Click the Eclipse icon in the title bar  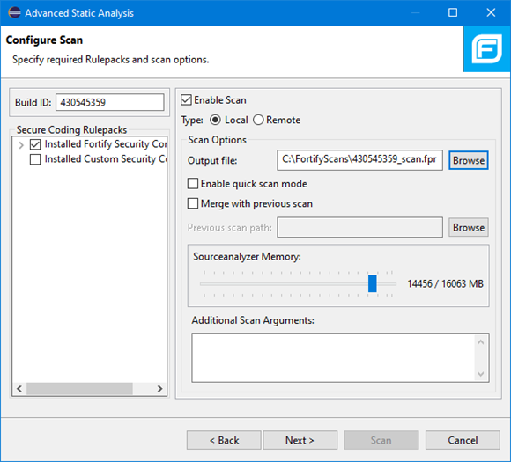click(x=14, y=12)
